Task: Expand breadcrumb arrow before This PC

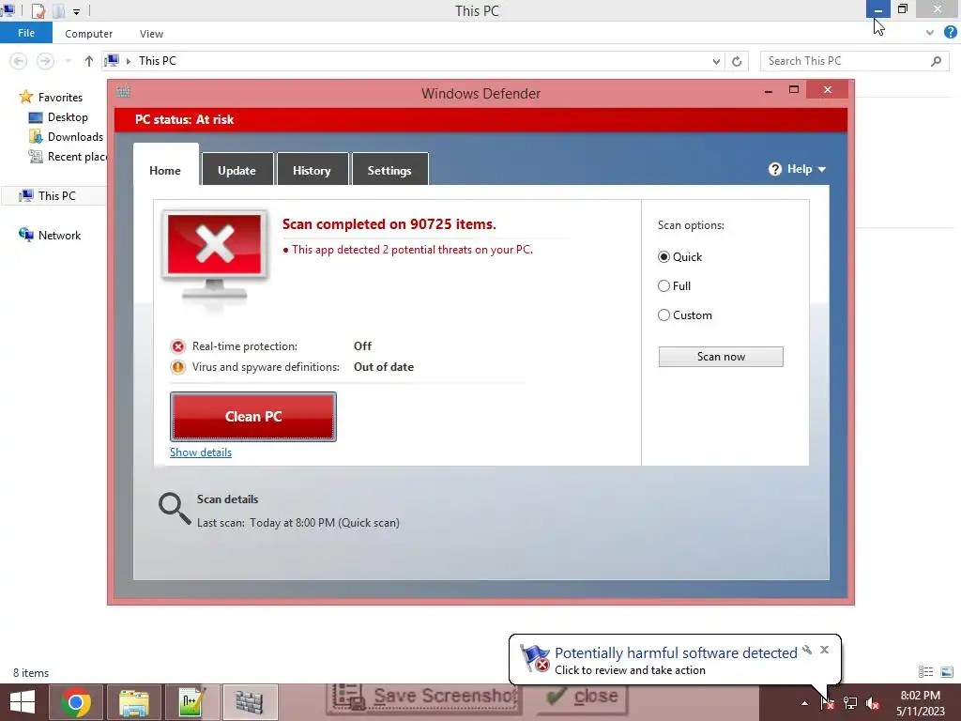Action: coord(128,61)
